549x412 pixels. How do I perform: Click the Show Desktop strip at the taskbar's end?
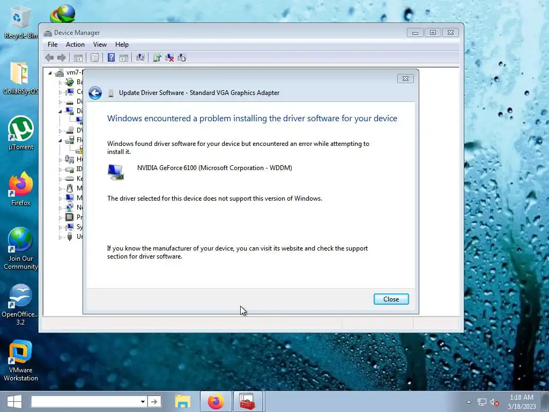545,401
